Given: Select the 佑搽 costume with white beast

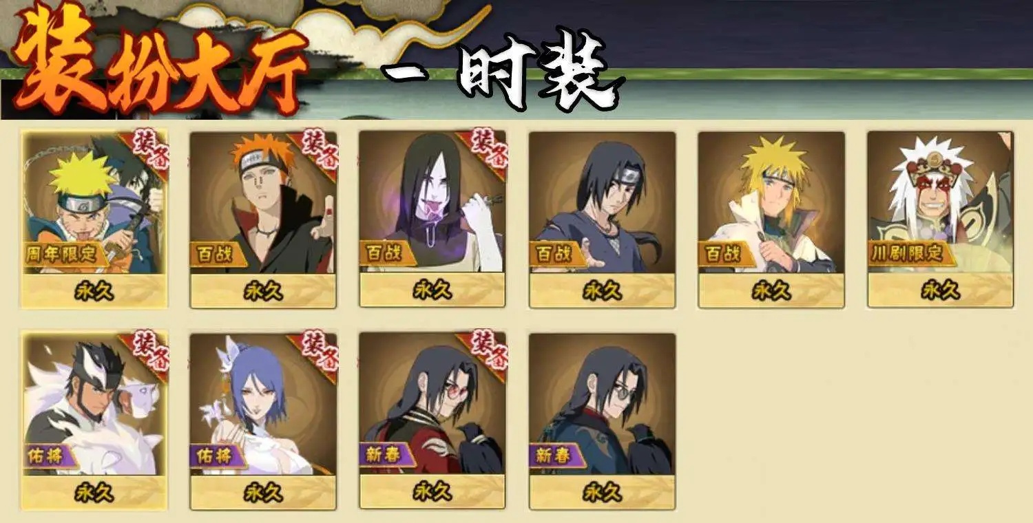Looking at the screenshot, I should coord(94,421).
